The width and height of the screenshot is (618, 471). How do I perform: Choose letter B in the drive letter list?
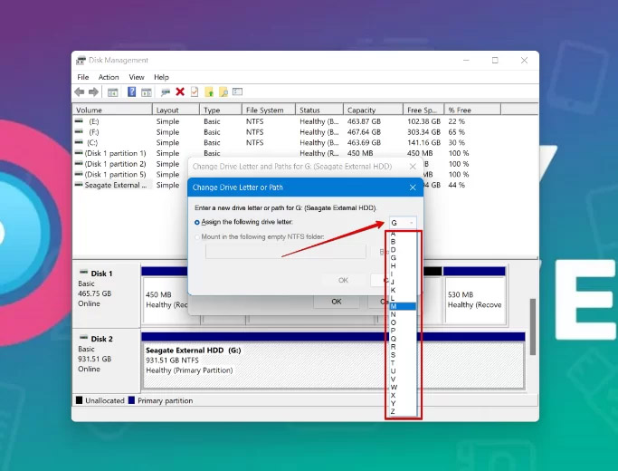coord(403,242)
